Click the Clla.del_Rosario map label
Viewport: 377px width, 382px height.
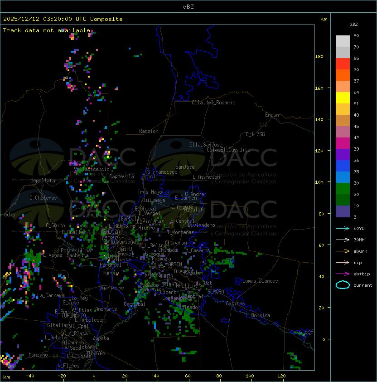tap(213, 103)
